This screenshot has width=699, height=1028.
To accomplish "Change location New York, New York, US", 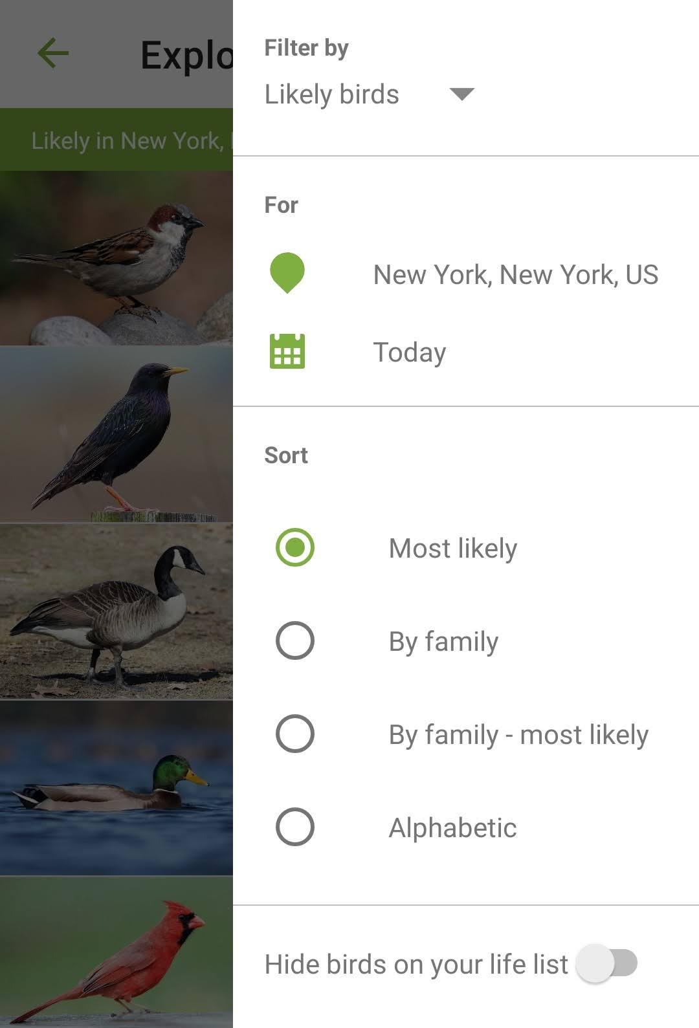I will [516, 274].
